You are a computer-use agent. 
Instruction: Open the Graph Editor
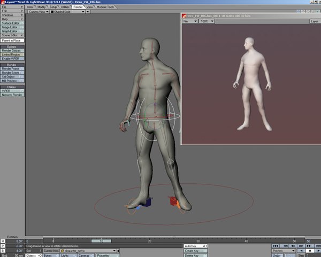pos(12,31)
